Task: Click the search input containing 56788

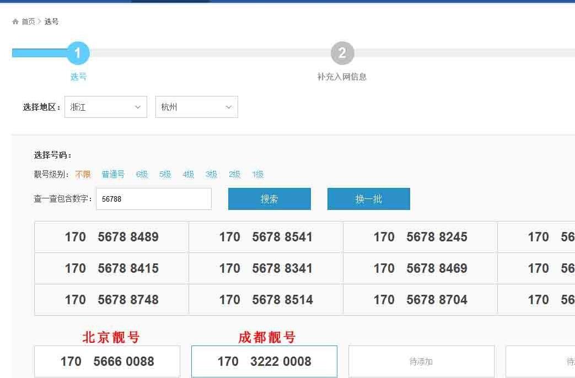Action: tap(154, 198)
